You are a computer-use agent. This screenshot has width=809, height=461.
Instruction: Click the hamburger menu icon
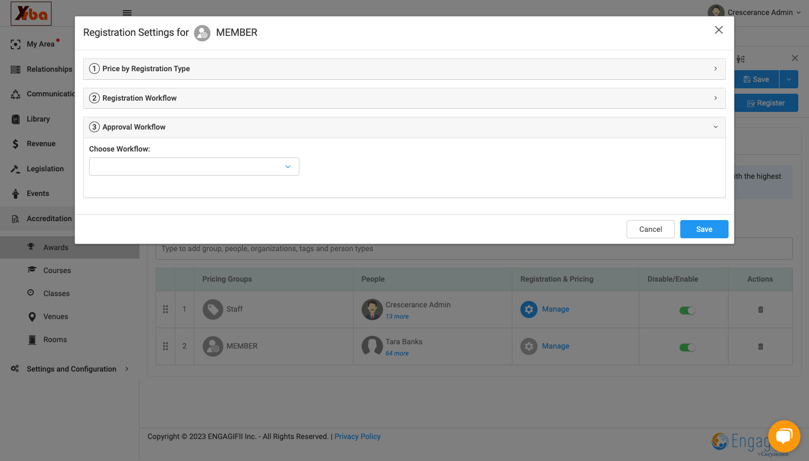127,13
